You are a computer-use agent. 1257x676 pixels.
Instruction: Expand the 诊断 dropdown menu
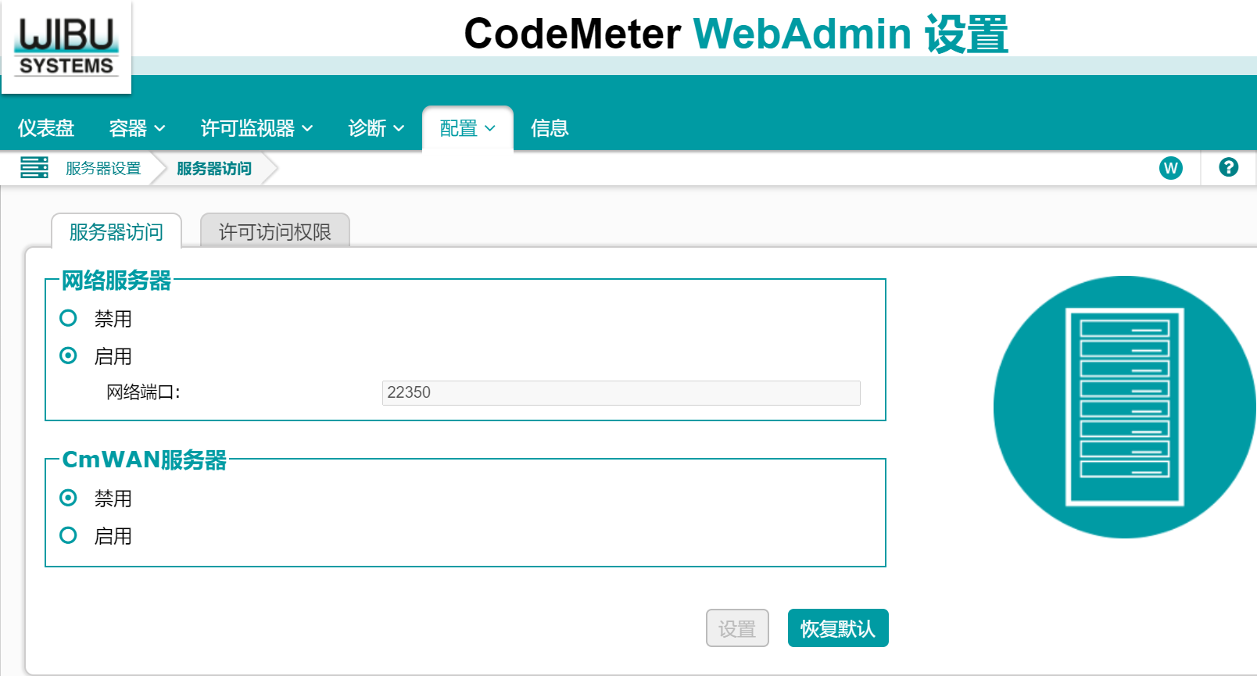pos(376,128)
